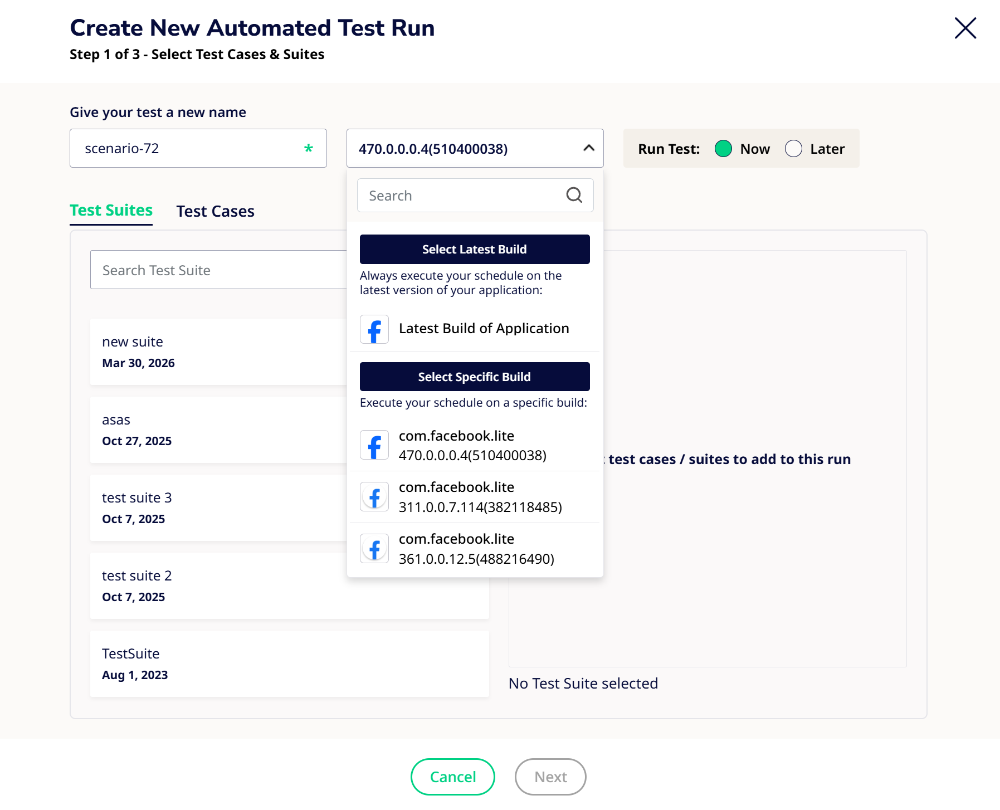
Task: Open the Test Suites tab
Action: pyautogui.click(x=111, y=211)
